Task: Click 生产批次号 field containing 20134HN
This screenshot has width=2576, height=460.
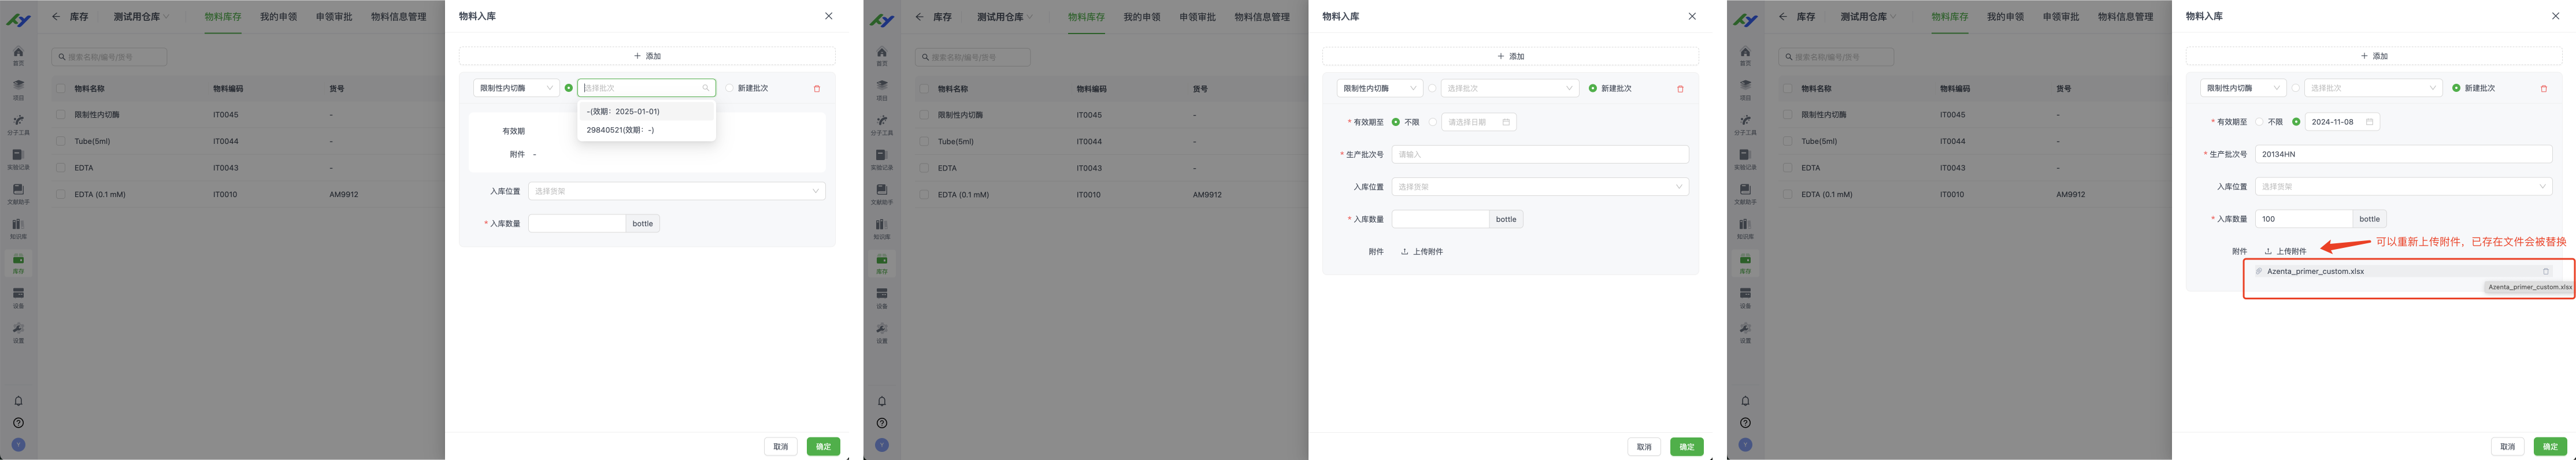Action: coord(2404,155)
